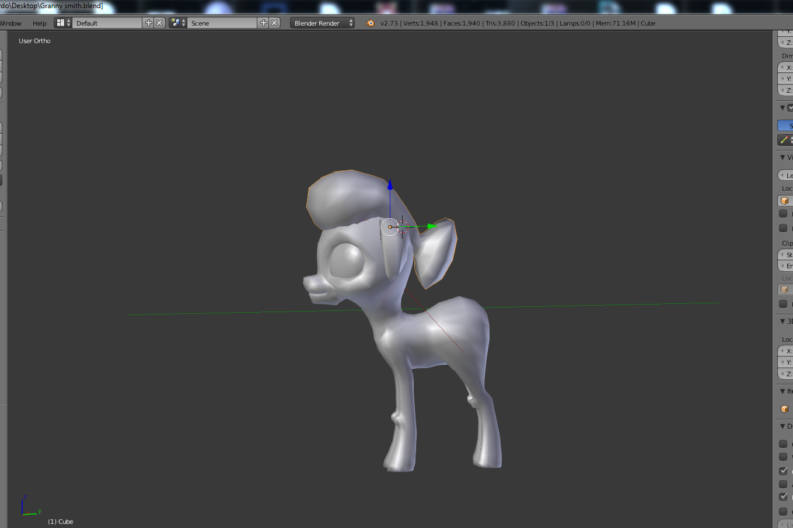Toggle the Grease Pencil panel header checkbox
The image size is (793, 528).
point(790,108)
